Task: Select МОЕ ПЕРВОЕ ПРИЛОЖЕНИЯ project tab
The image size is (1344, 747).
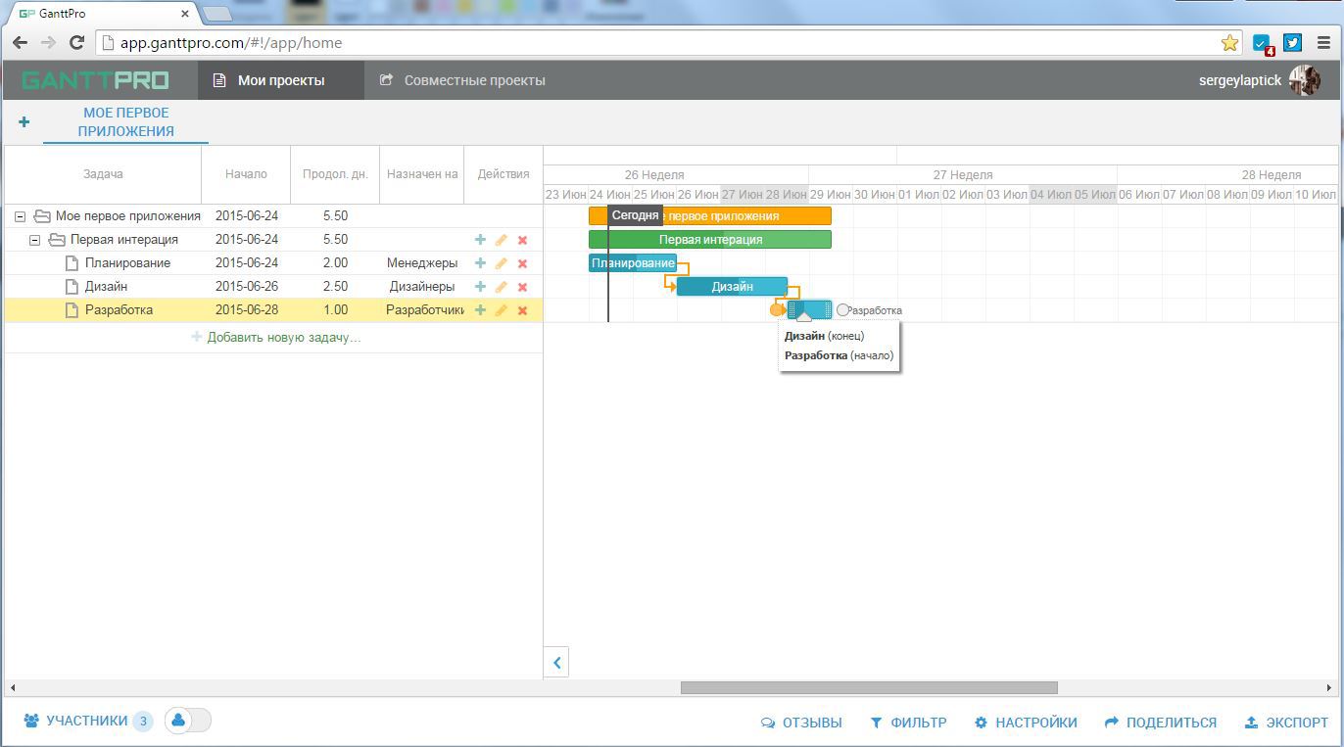Action: click(x=125, y=122)
